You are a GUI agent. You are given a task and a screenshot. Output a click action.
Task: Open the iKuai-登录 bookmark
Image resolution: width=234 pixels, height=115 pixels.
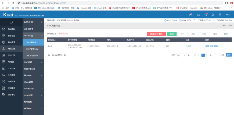(x=100, y=8)
